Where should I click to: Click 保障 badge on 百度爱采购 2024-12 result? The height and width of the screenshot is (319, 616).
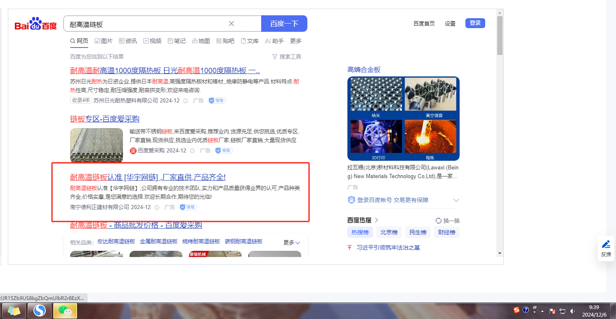coord(224,150)
